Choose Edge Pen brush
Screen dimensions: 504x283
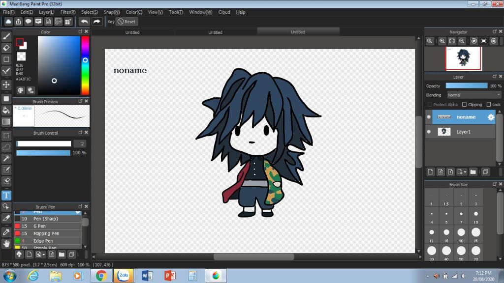tap(48, 241)
